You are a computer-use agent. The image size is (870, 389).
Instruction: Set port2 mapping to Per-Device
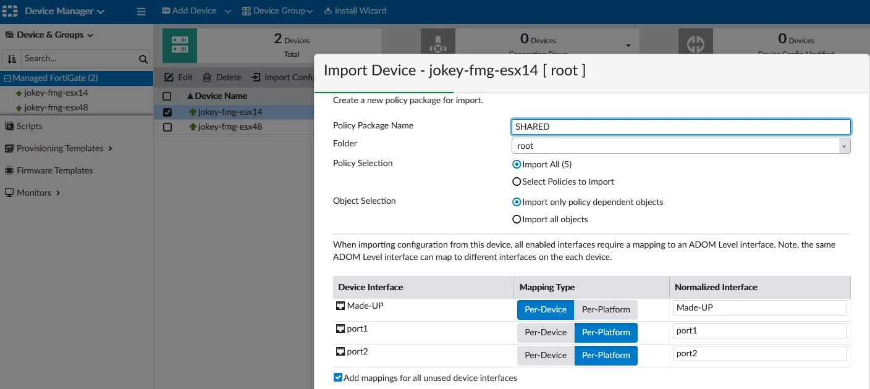pyautogui.click(x=546, y=355)
